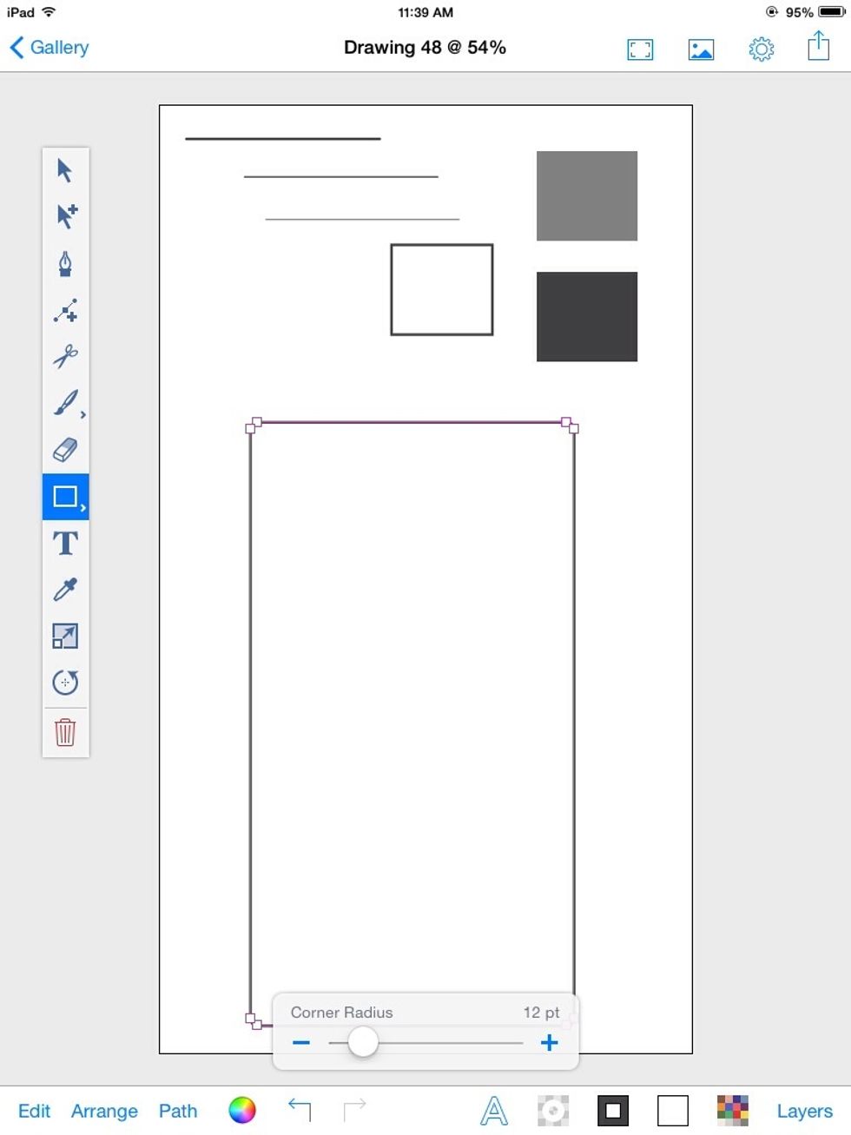This screenshot has height=1135, width=851.
Task: Select the Text tool
Action: [65, 544]
